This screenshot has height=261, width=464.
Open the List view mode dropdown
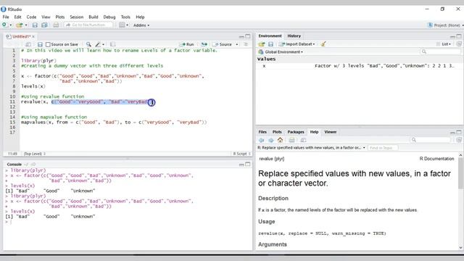pyautogui.click(x=444, y=44)
